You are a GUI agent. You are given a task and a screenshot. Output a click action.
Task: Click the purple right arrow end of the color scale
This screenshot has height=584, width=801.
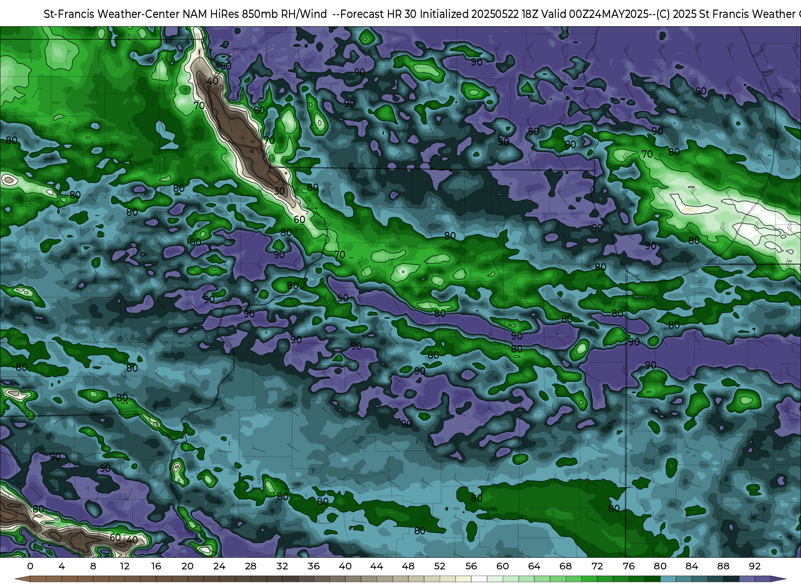coord(778,579)
